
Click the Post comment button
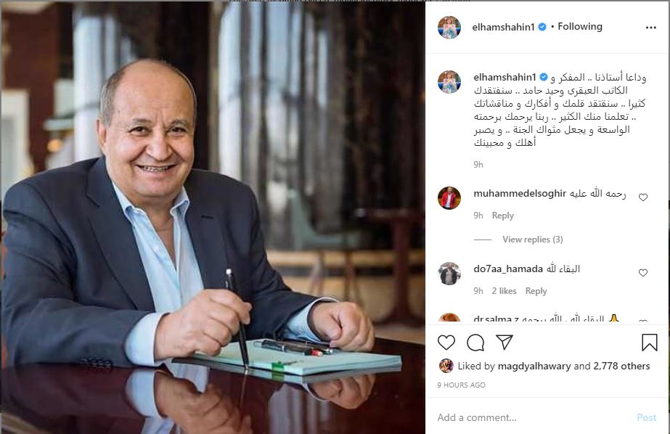point(647,417)
